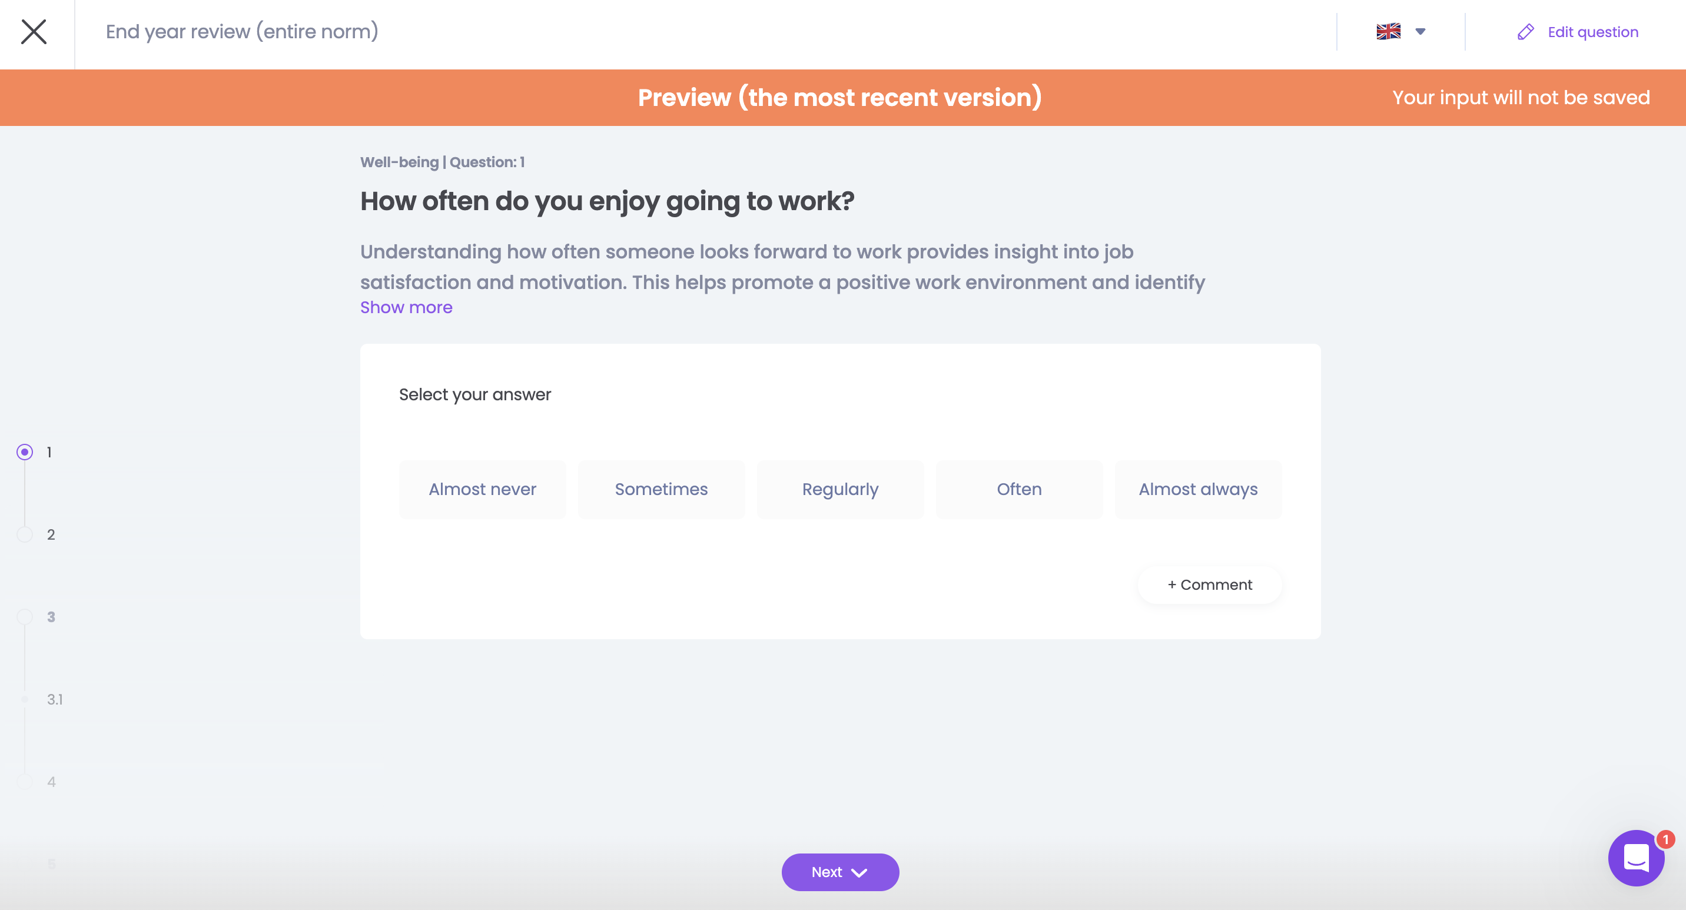This screenshot has width=1686, height=910.
Task: Jump to question 1 step marker
Action: click(x=25, y=452)
